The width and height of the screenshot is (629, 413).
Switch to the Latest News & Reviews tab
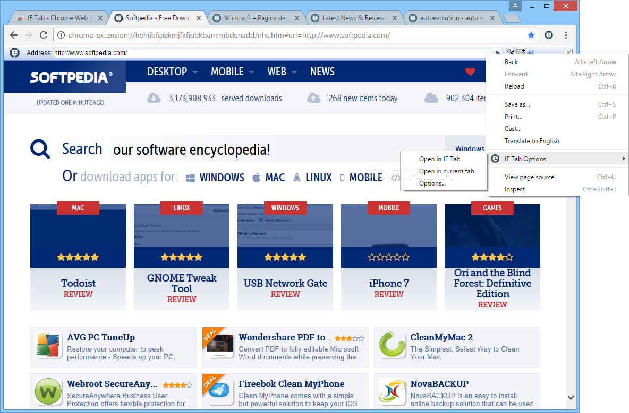pos(355,18)
